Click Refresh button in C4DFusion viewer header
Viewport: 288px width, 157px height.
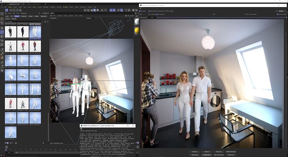click(x=281, y=11)
